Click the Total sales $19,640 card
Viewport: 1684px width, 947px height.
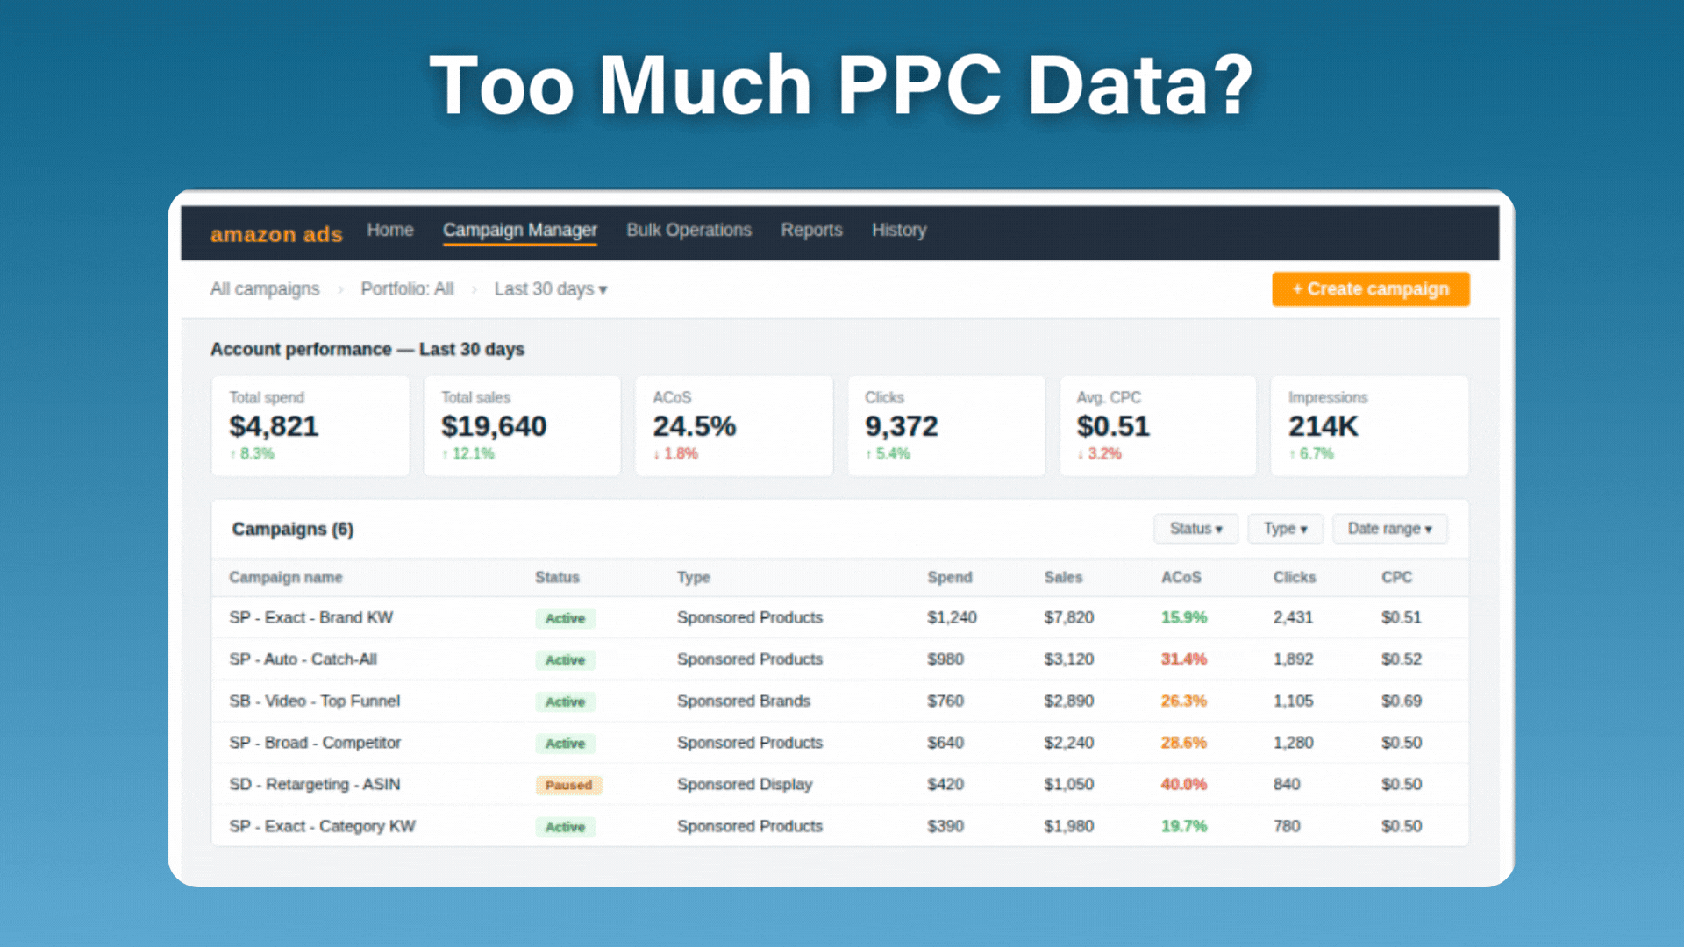click(523, 426)
